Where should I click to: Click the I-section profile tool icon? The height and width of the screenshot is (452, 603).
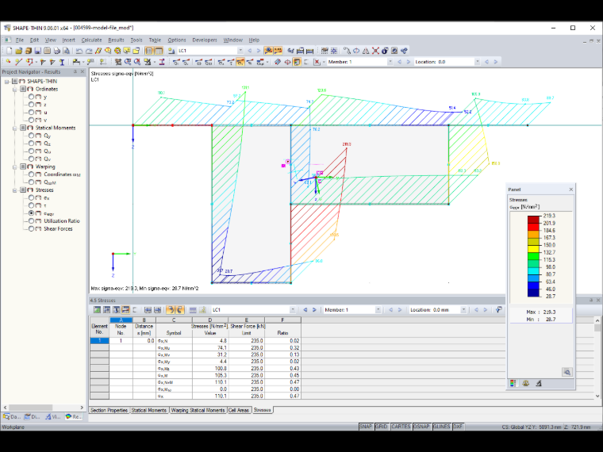pyautogui.click(x=62, y=62)
